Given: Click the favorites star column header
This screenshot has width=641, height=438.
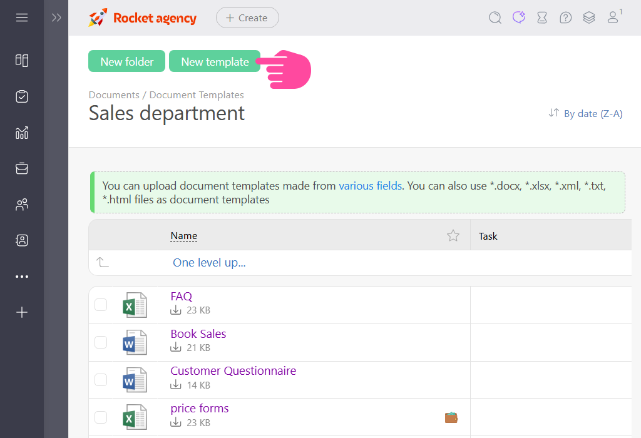Looking at the screenshot, I should 453,235.
